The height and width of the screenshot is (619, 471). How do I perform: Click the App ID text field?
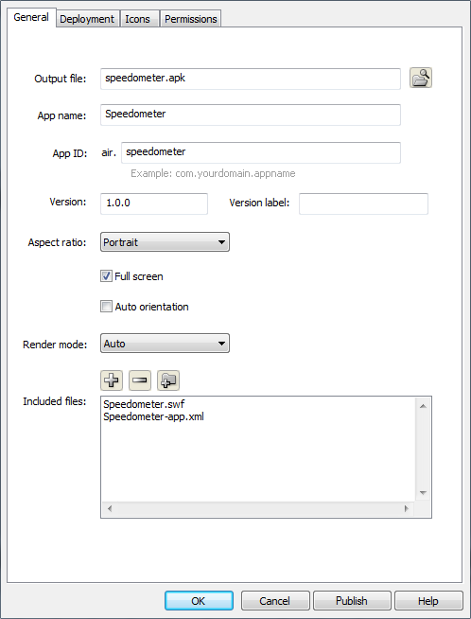pyautogui.click(x=261, y=152)
